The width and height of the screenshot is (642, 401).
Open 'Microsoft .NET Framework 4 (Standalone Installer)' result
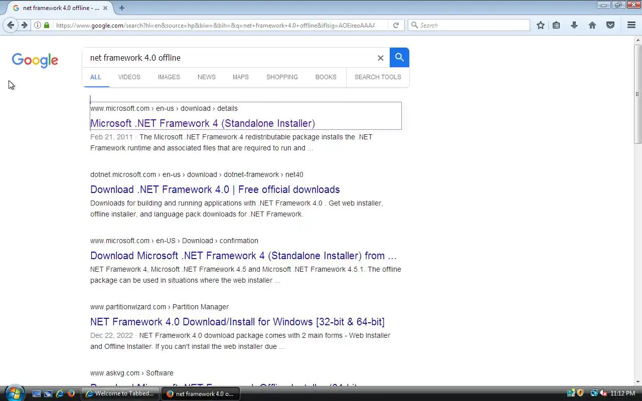203,123
